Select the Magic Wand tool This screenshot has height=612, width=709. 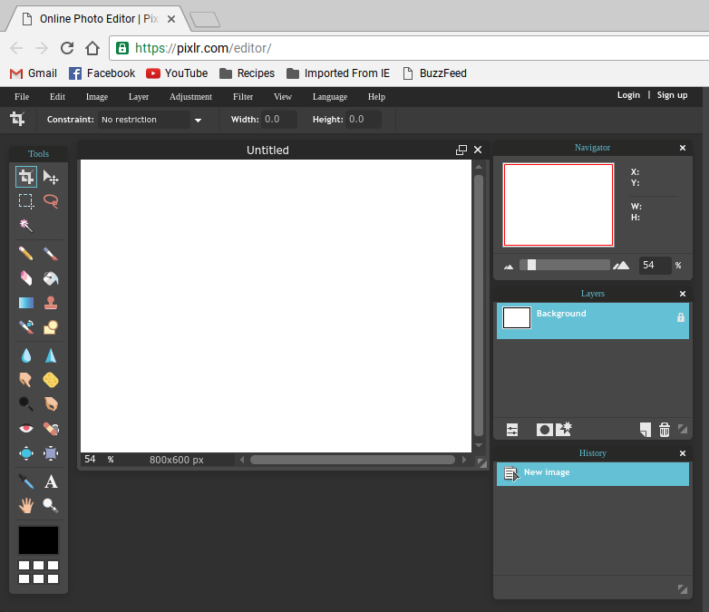pos(25,225)
